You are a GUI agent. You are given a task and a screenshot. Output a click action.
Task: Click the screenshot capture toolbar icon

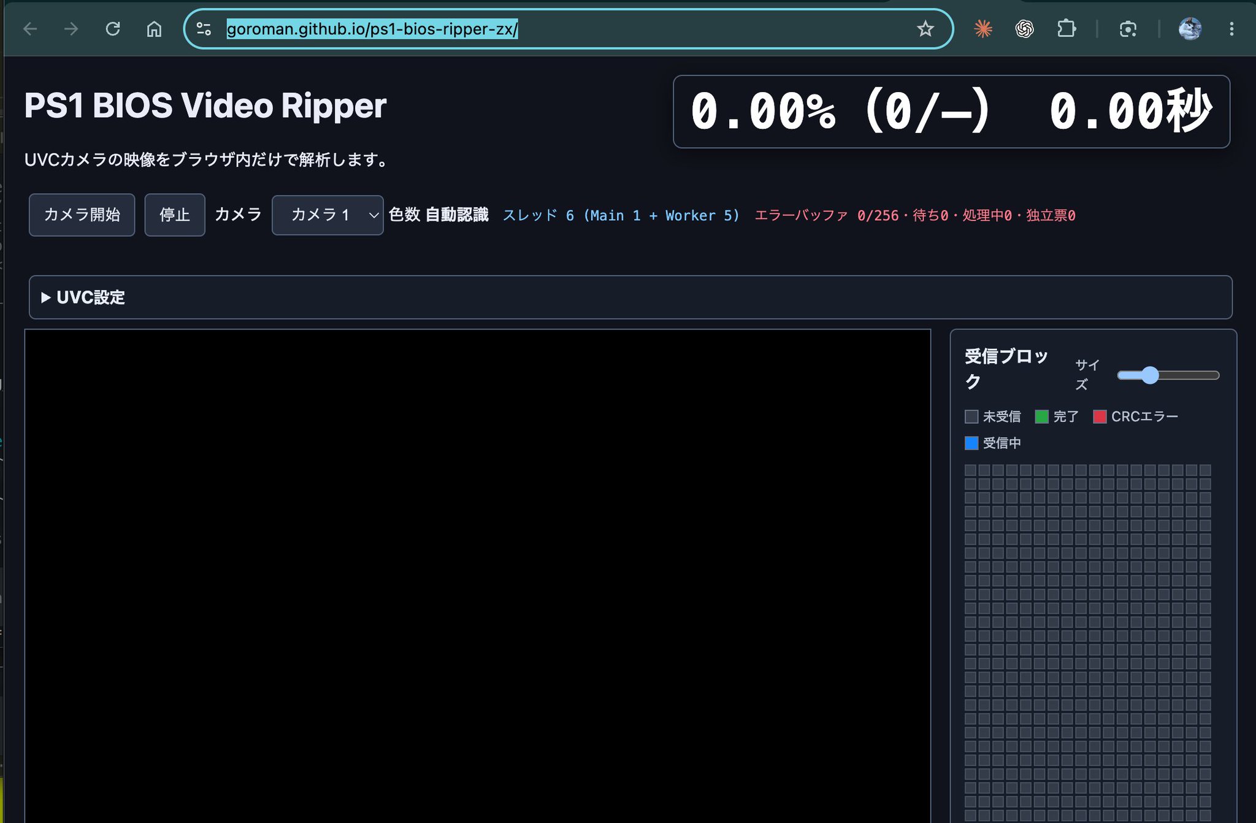click(x=1128, y=29)
